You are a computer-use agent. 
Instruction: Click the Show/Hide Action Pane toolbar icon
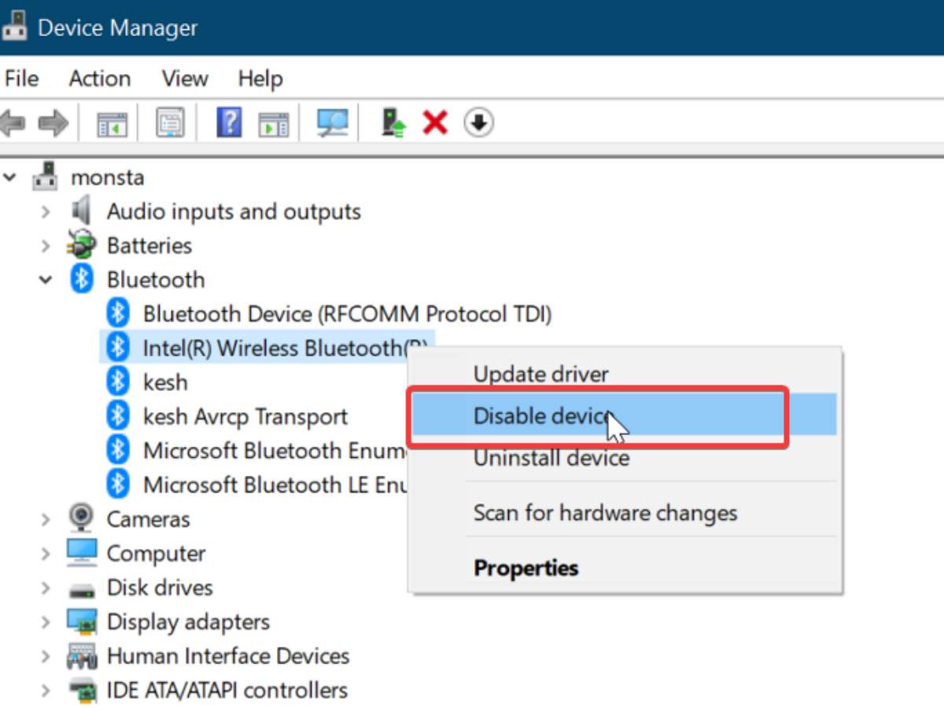274,123
